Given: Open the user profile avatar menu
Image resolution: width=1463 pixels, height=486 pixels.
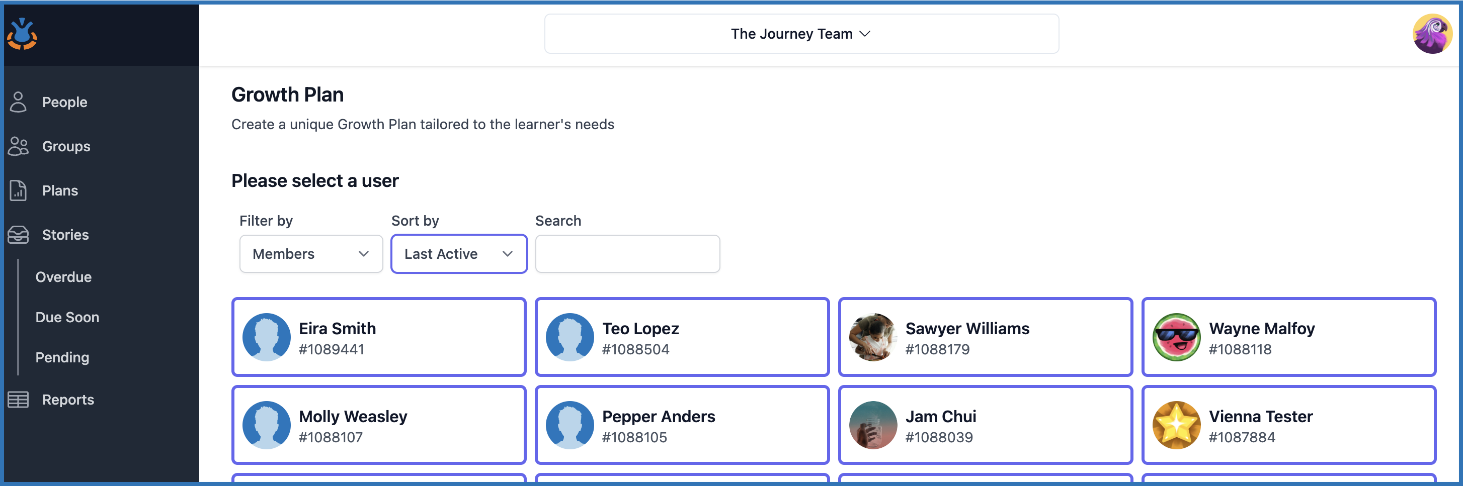Looking at the screenshot, I should [1431, 34].
